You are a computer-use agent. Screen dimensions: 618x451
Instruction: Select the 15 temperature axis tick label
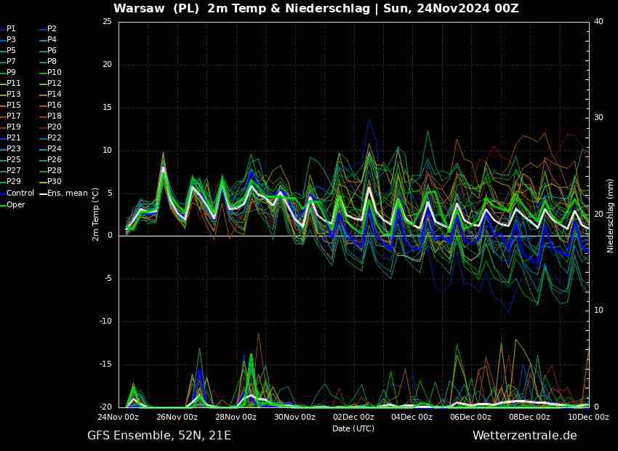pyautogui.click(x=107, y=108)
